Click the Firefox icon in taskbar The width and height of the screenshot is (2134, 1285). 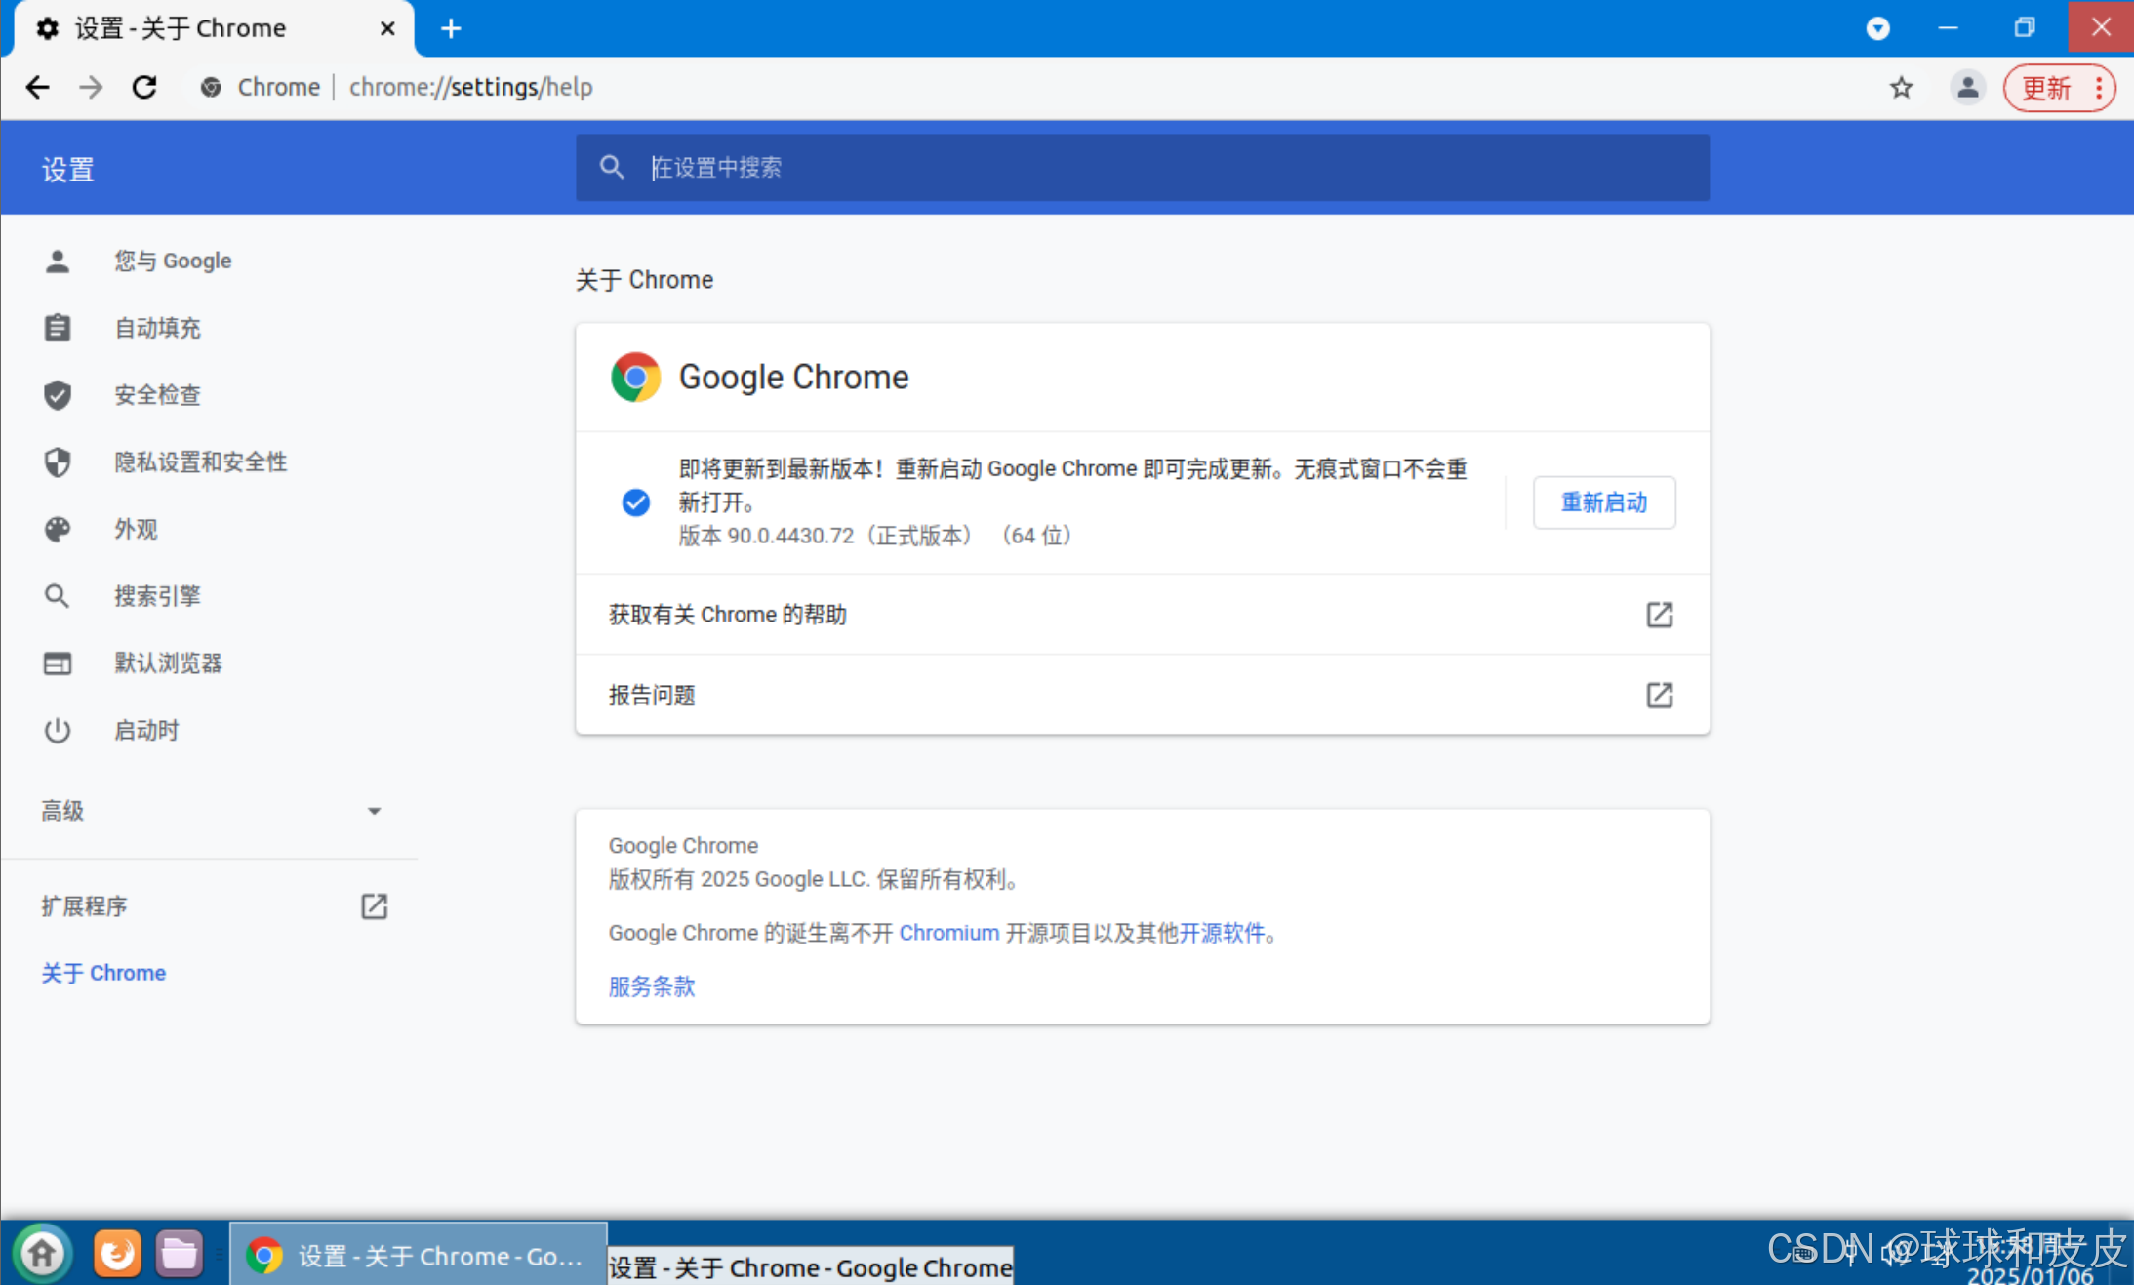coord(117,1253)
